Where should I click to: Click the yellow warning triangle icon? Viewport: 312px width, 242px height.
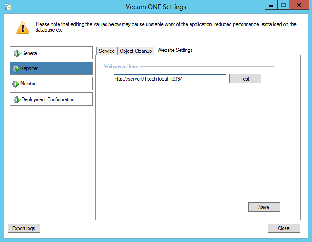pyautogui.click(x=22, y=27)
